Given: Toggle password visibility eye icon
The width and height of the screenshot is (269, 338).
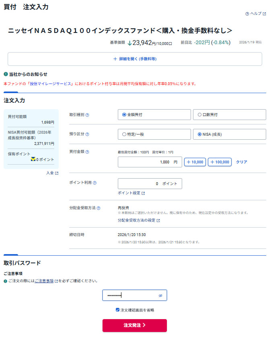Looking at the screenshot, I should 160,295.
